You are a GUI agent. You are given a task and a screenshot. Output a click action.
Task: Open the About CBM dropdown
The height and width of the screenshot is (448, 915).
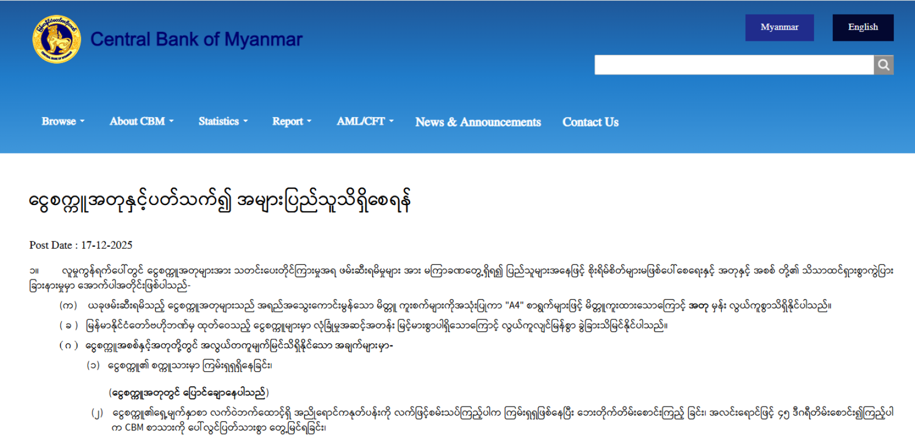point(141,122)
